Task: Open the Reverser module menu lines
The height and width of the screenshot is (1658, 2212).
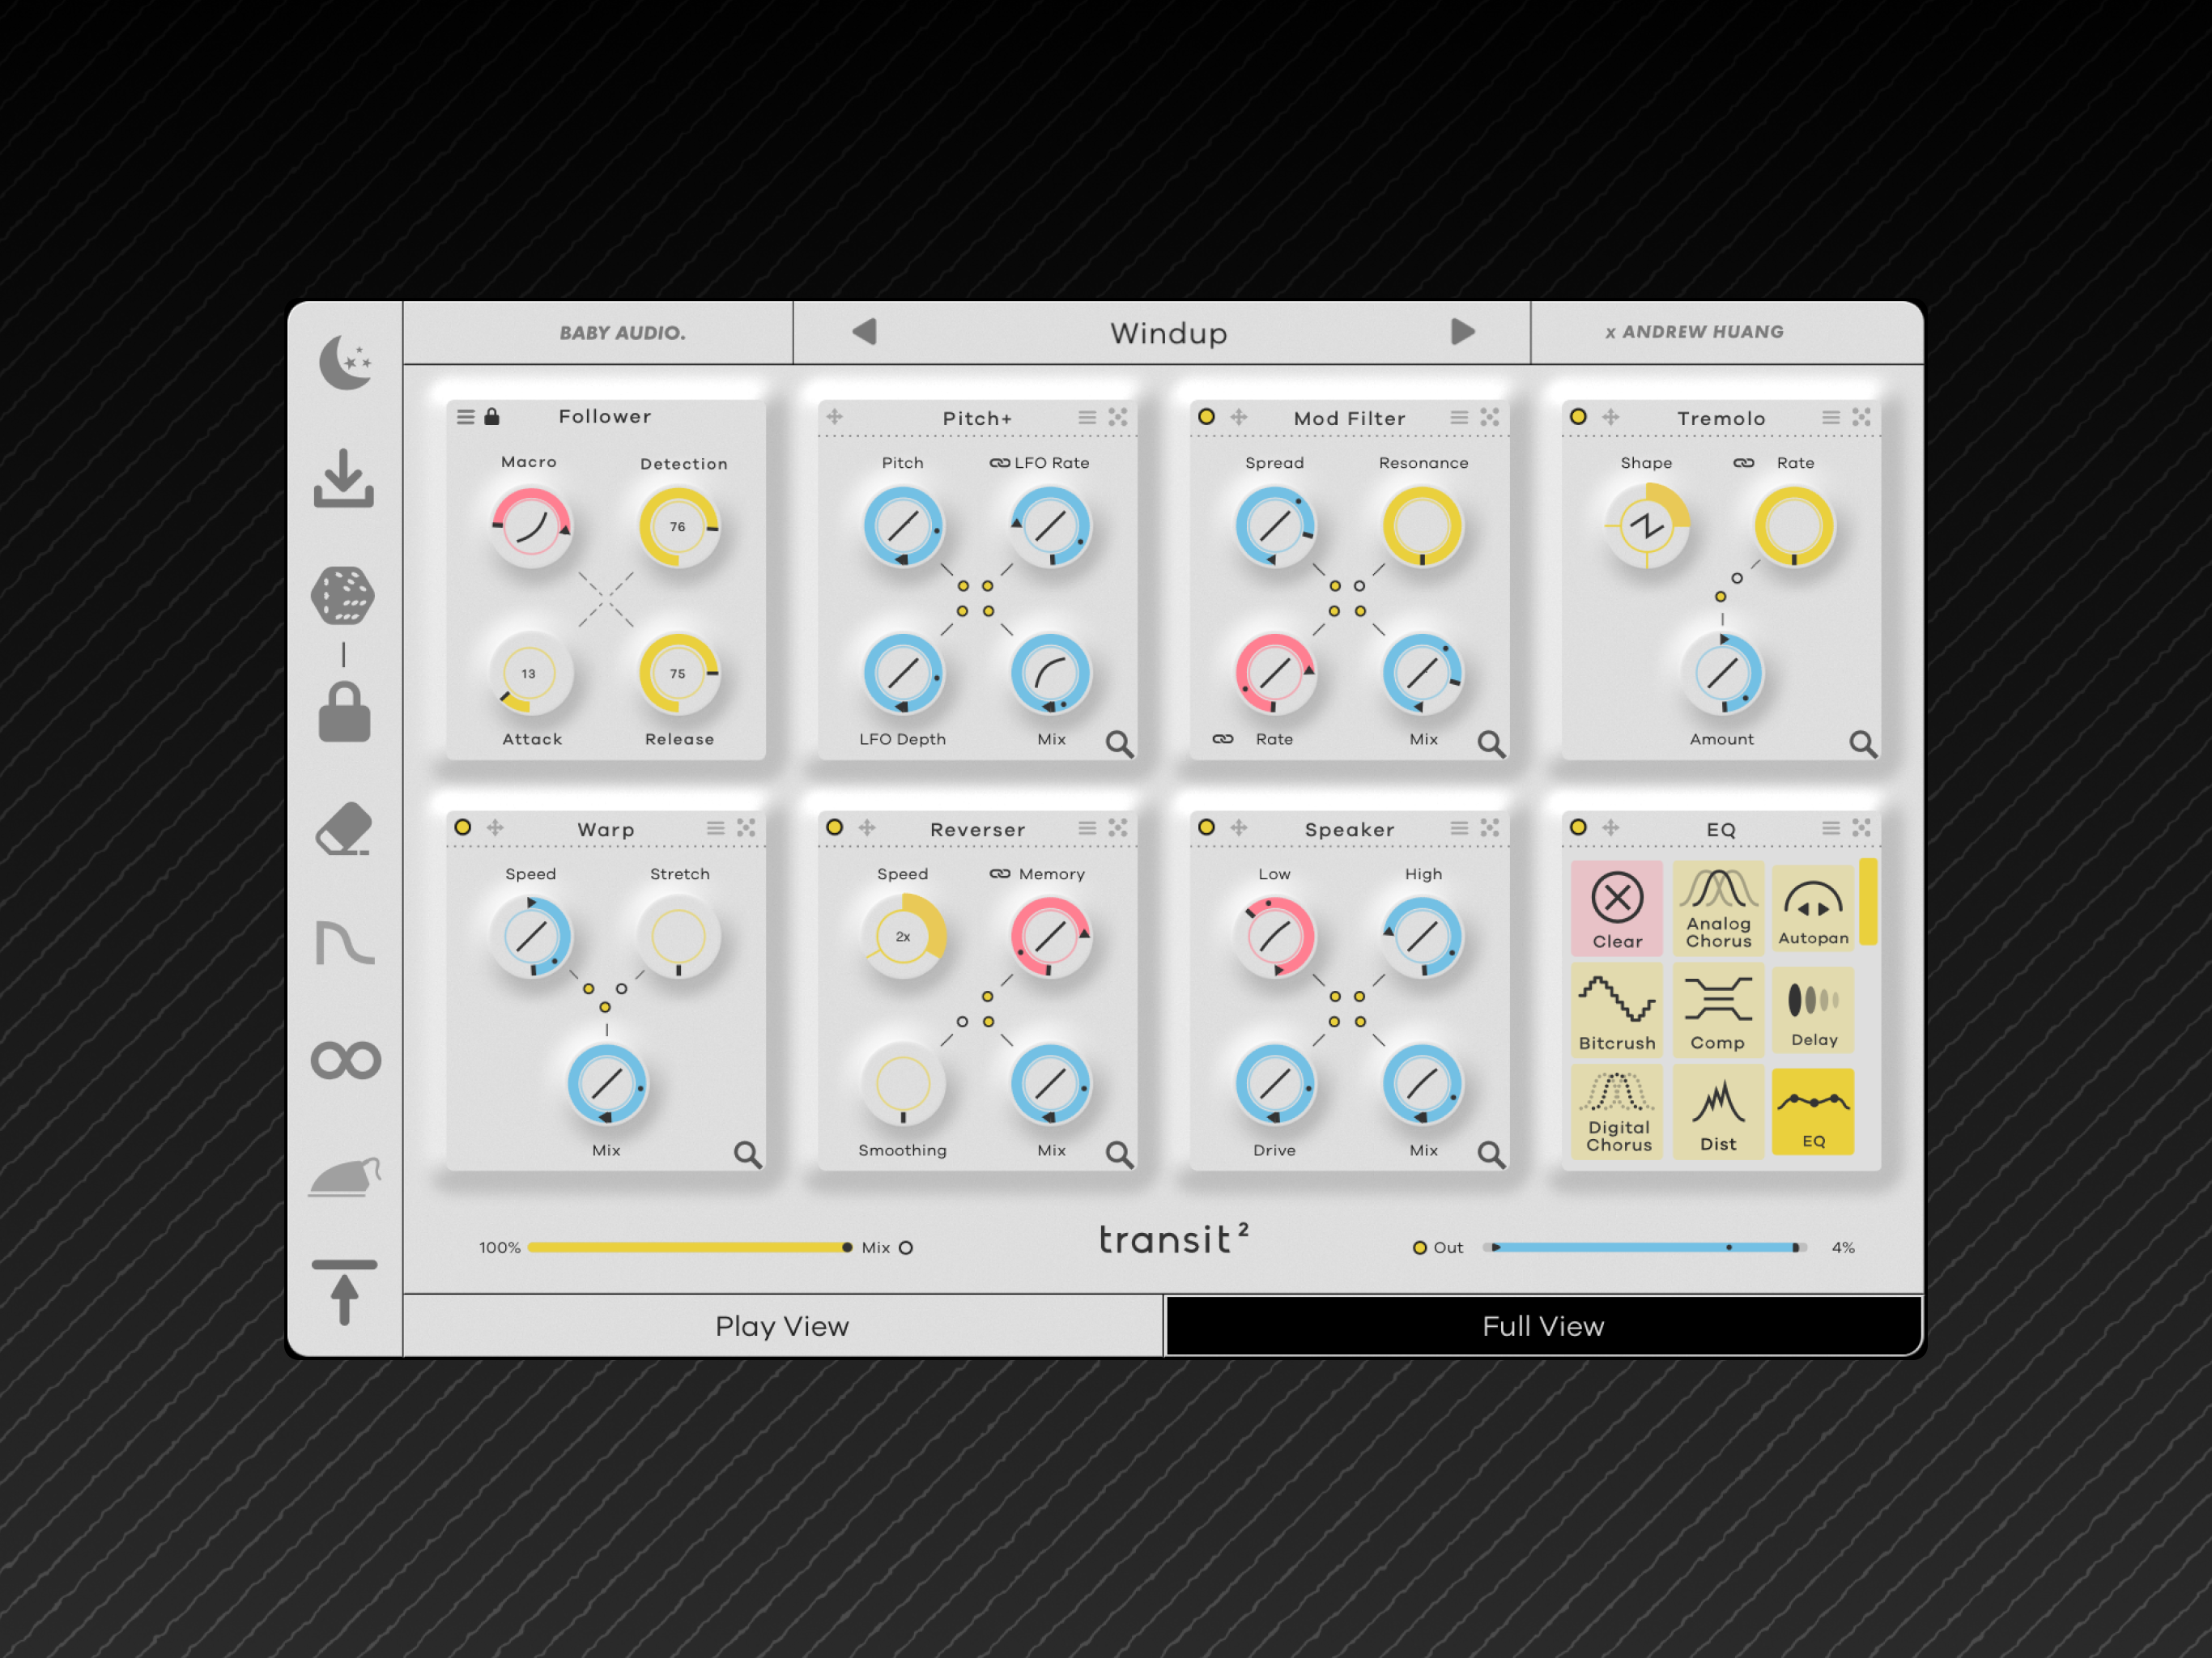Action: (x=1088, y=828)
